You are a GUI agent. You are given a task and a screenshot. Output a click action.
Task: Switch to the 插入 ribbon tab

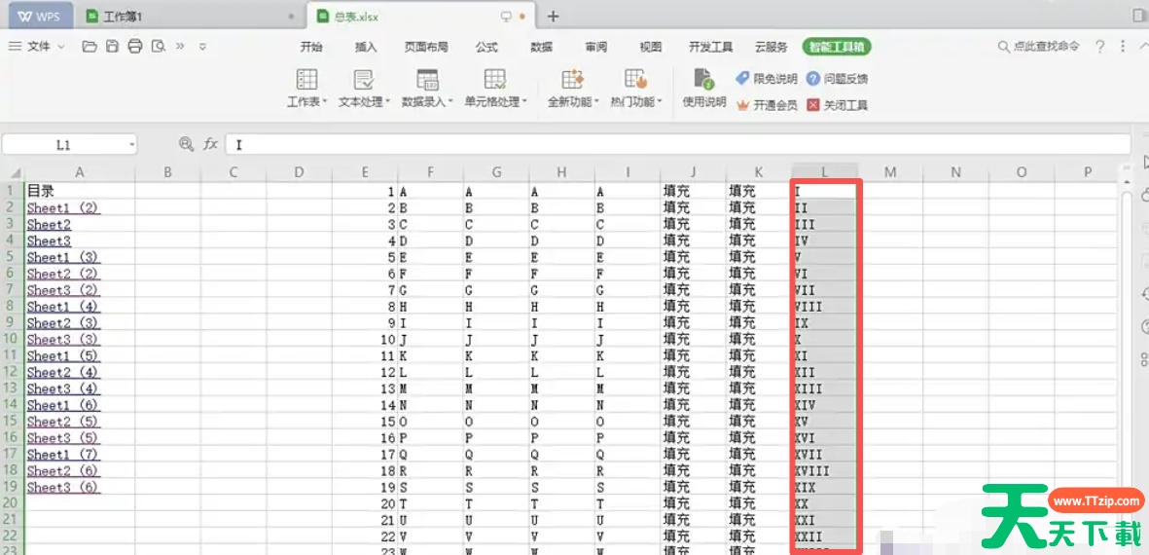(366, 46)
